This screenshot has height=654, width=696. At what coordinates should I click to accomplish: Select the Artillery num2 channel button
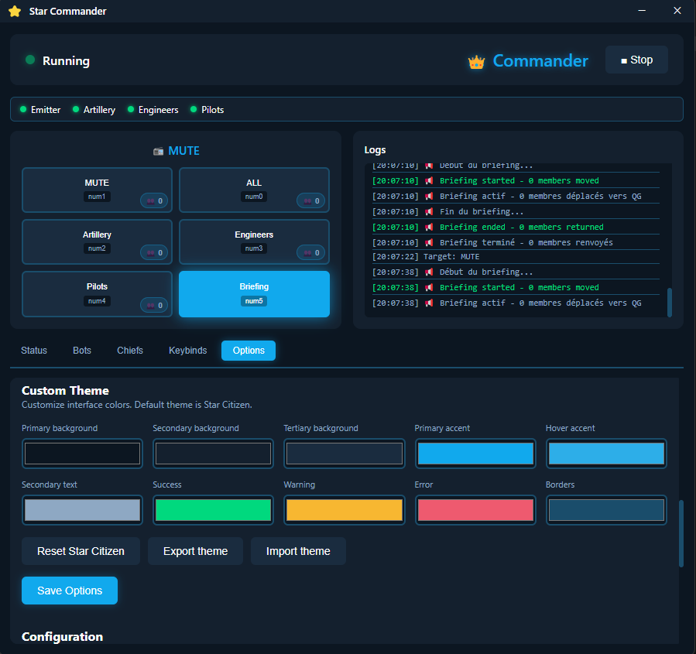pos(98,241)
